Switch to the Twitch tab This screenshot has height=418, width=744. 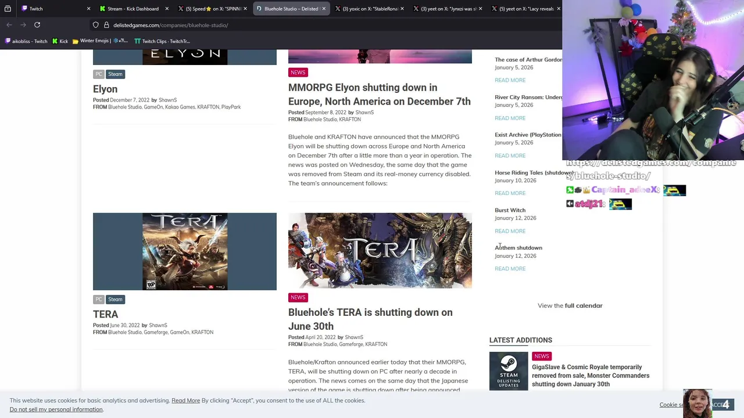pos(52,9)
